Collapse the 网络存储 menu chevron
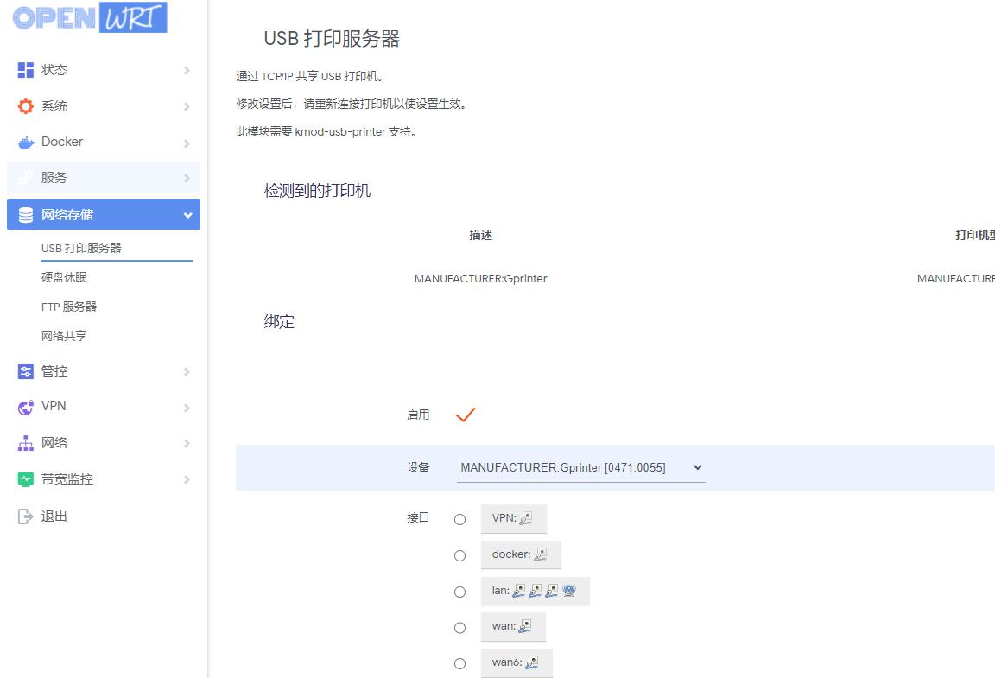The height and width of the screenshot is (678, 995). click(187, 214)
